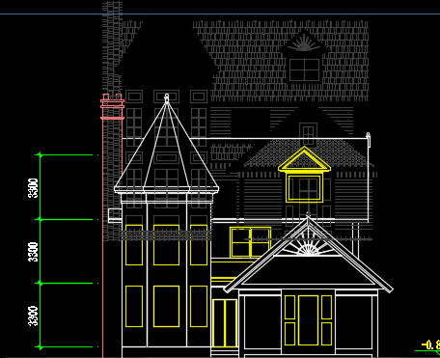Screen dimensions: 440x358
Task: Select the yellow dormer window frame
Action: (x=304, y=188)
